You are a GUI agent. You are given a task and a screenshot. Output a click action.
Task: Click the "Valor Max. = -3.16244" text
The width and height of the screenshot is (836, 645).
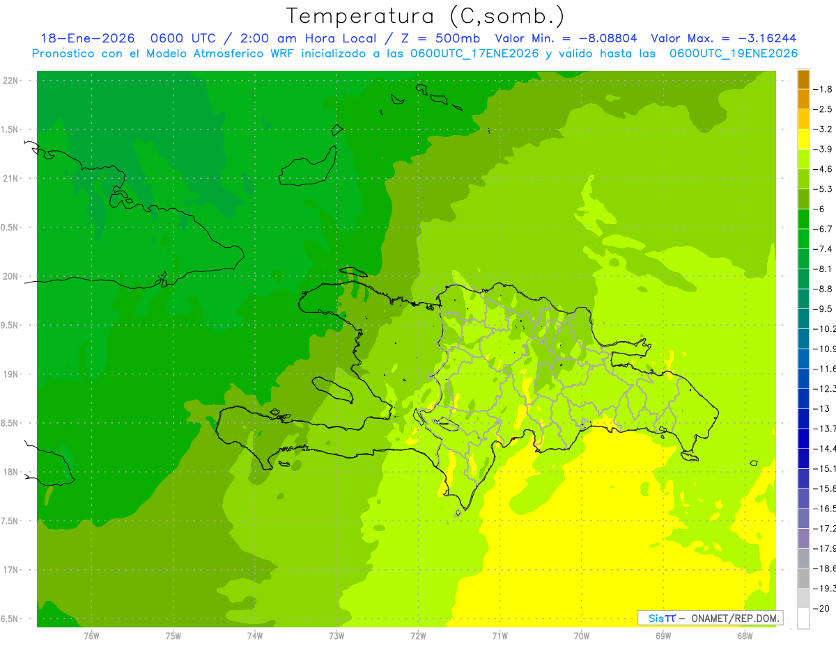point(723,38)
